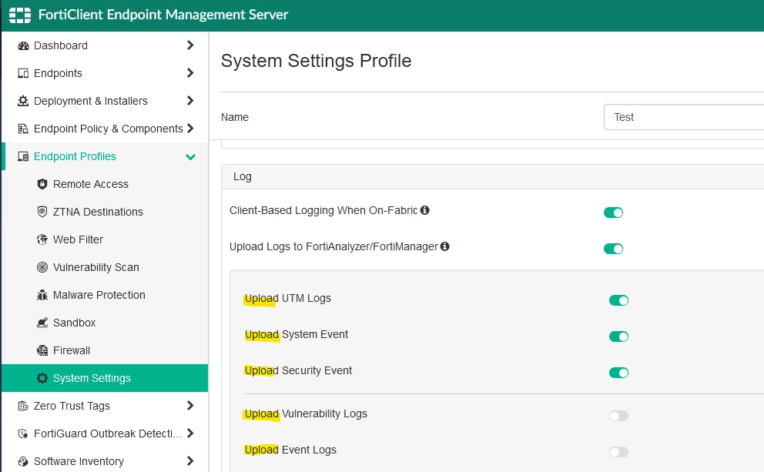Enable Upload Vulnerability Logs toggle
This screenshot has height=472, width=764.
pos(618,416)
